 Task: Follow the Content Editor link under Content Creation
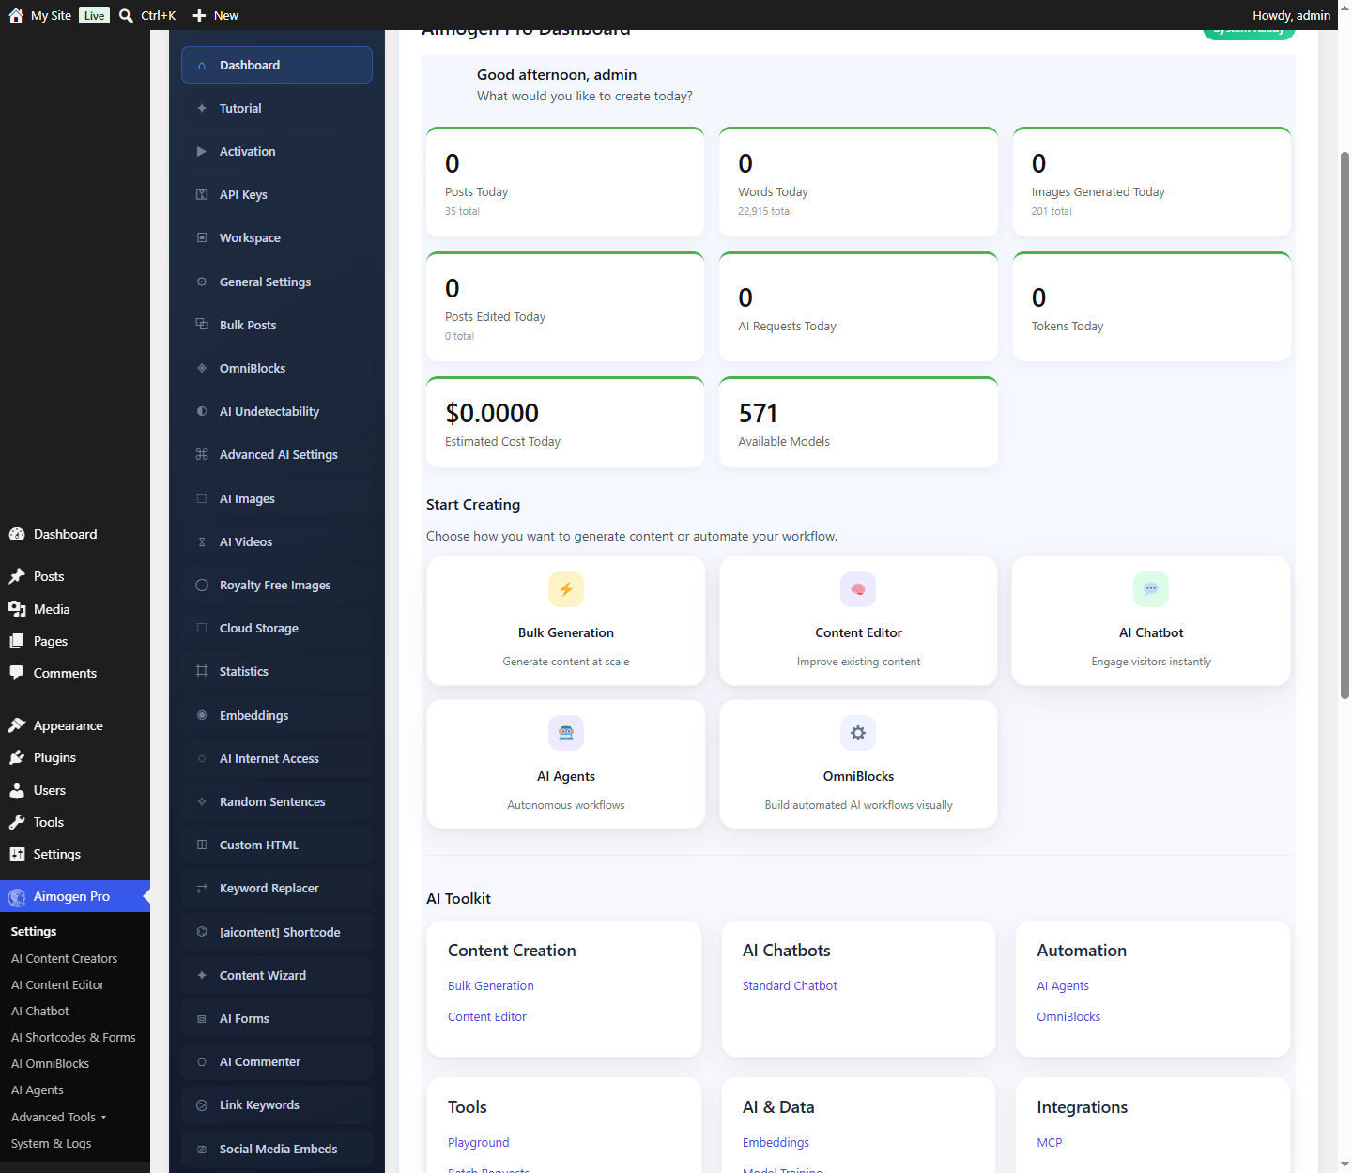tap(486, 1016)
